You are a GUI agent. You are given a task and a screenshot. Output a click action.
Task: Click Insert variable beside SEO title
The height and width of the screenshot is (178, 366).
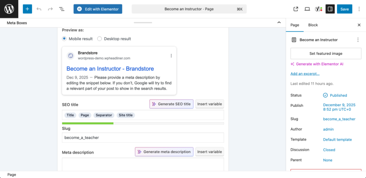pyautogui.click(x=210, y=104)
